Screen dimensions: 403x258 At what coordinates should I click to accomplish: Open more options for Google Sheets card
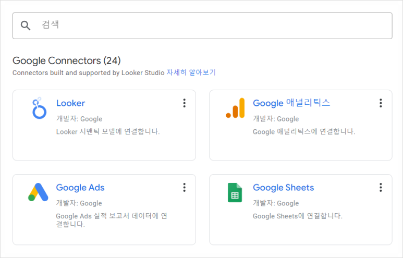(381, 187)
